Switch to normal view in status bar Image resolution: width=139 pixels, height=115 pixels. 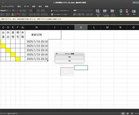[x=123, y=113]
